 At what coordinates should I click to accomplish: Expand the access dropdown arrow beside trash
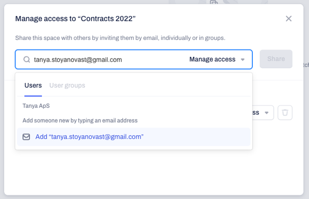click(x=267, y=113)
